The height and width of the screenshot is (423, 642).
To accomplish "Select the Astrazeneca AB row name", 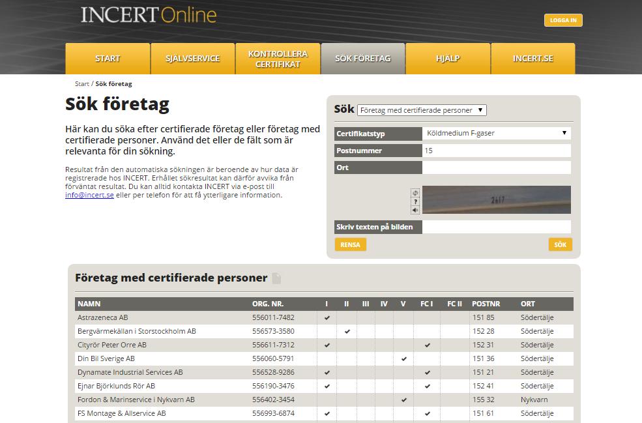I will [x=103, y=317].
